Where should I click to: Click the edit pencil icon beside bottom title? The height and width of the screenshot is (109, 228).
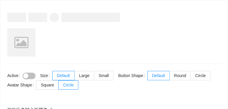click(51, 108)
